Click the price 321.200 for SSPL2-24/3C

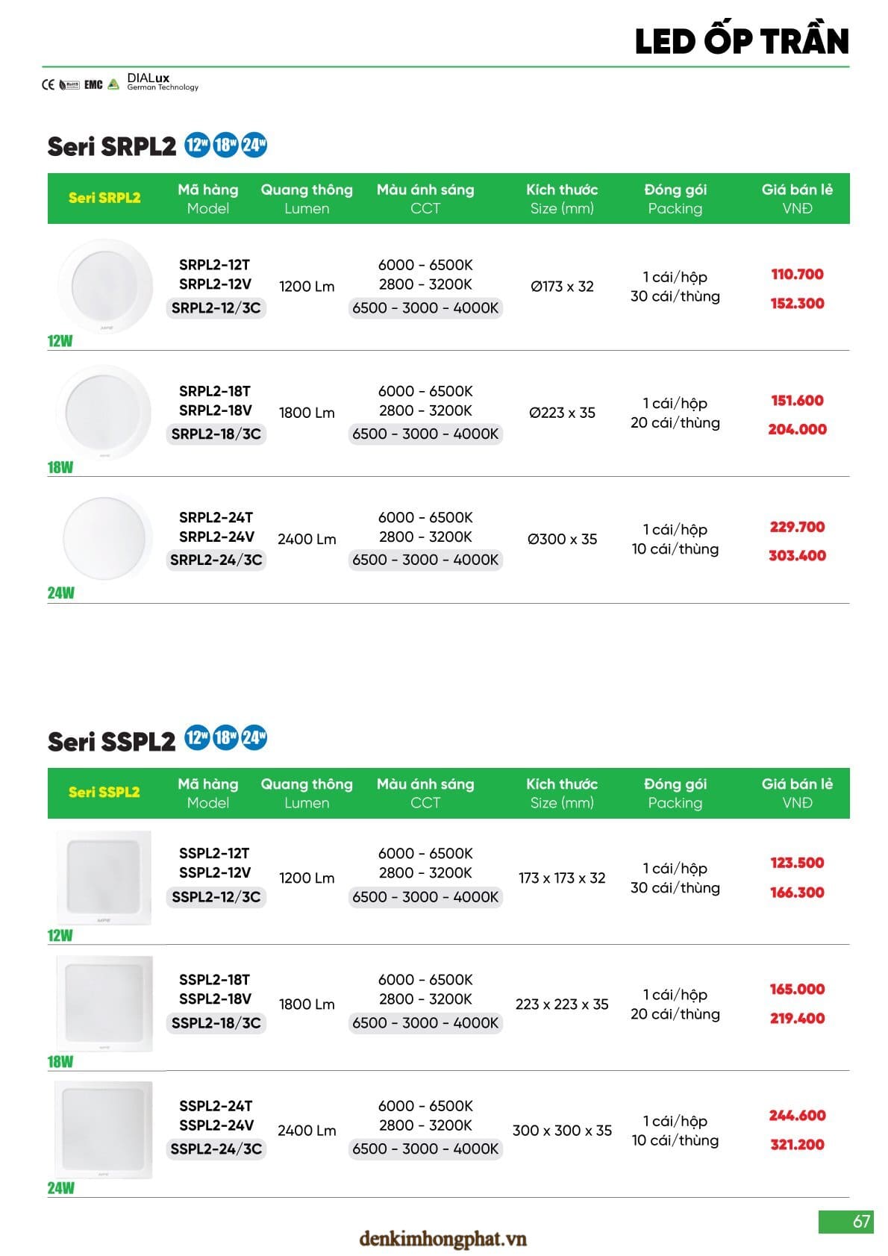click(796, 1144)
